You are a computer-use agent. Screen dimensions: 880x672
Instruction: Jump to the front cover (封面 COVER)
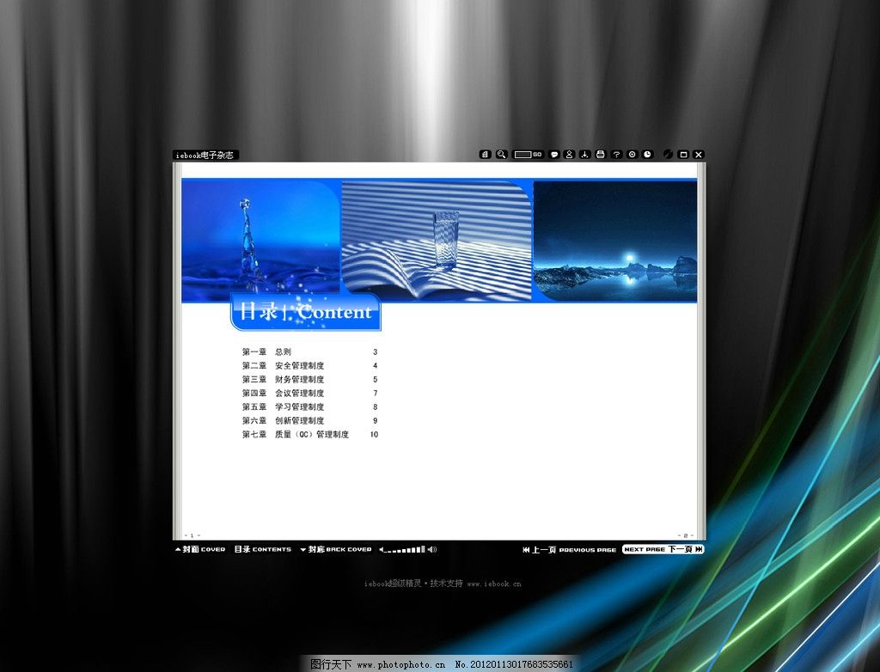(200, 549)
